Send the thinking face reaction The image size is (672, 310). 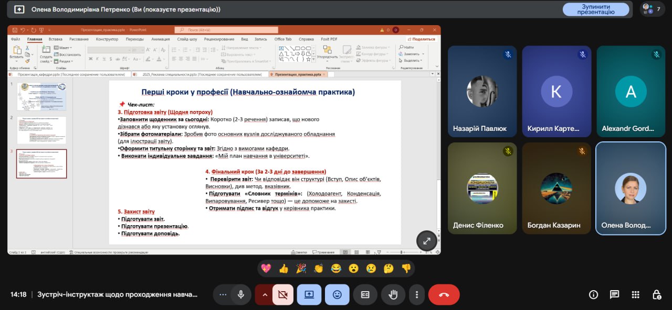click(x=388, y=268)
